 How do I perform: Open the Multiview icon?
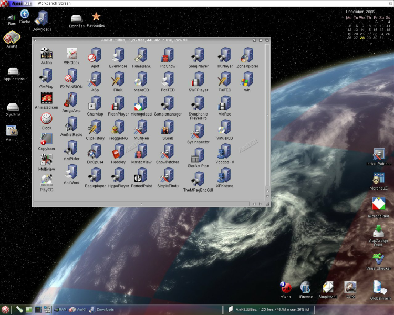click(46, 160)
